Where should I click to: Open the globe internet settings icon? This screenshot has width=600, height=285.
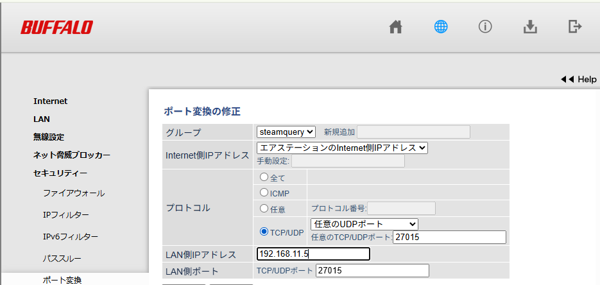pyautogui.click(x=441, y=27)
